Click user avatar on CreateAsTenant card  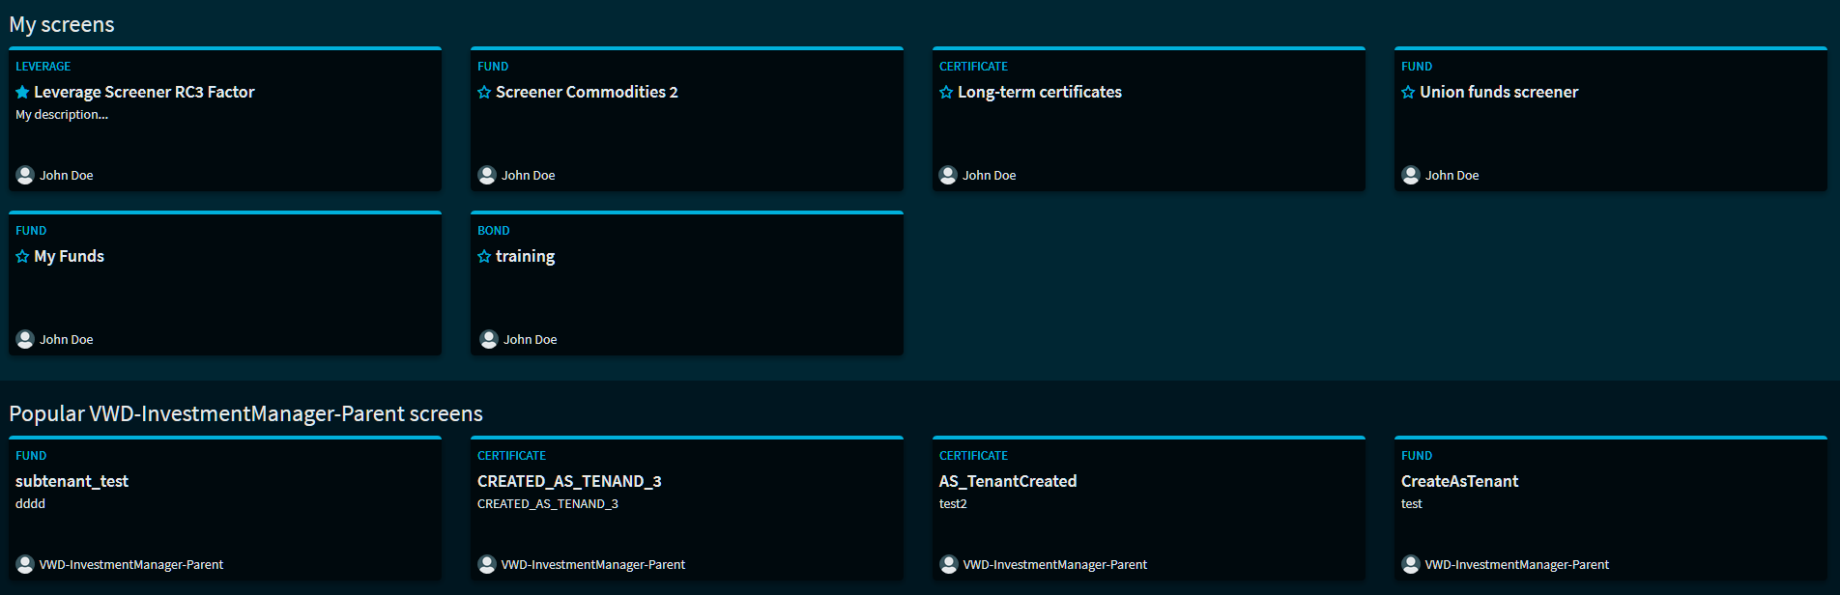(1411, 564)
